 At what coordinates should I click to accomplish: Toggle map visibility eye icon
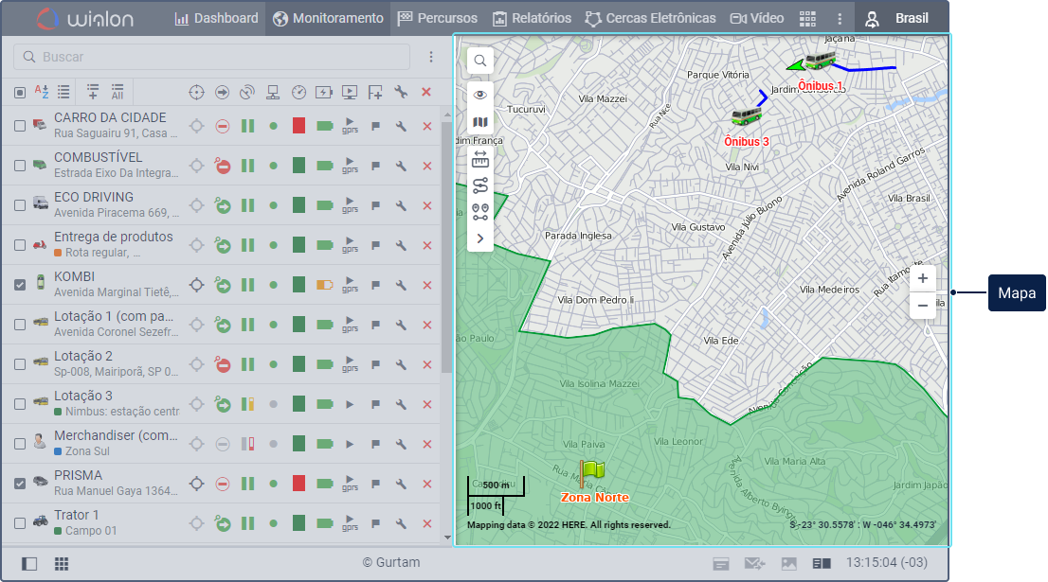pos(480,95)
